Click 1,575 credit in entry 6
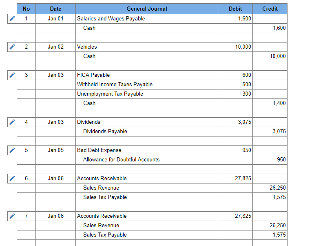 (x=270, y=197)
